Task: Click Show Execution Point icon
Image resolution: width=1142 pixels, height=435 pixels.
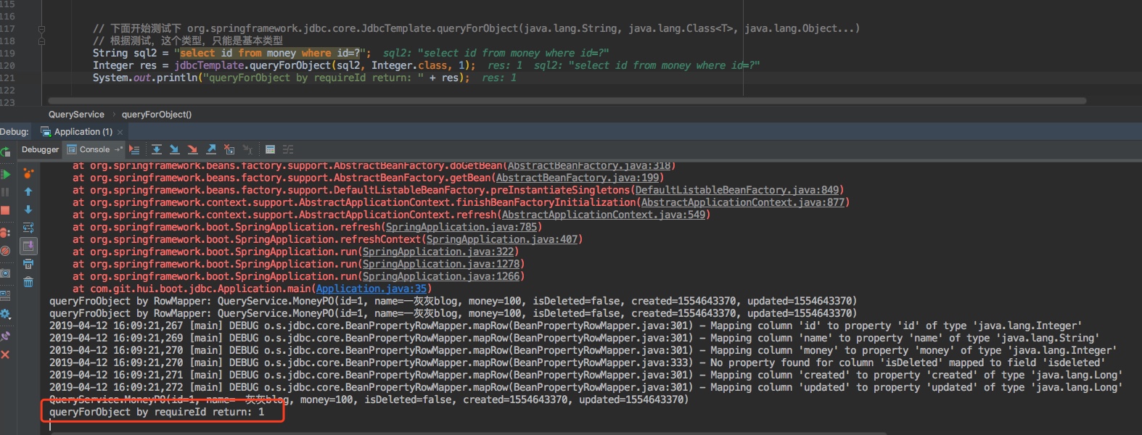Action: click(134, 149)
